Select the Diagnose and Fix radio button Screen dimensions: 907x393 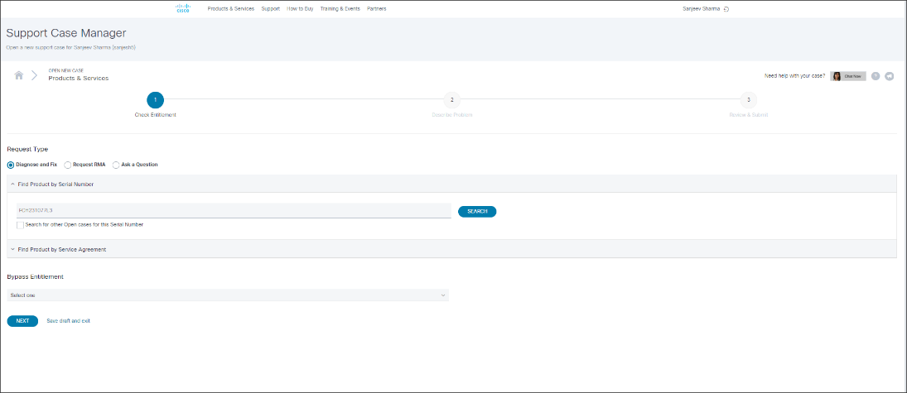11,165
